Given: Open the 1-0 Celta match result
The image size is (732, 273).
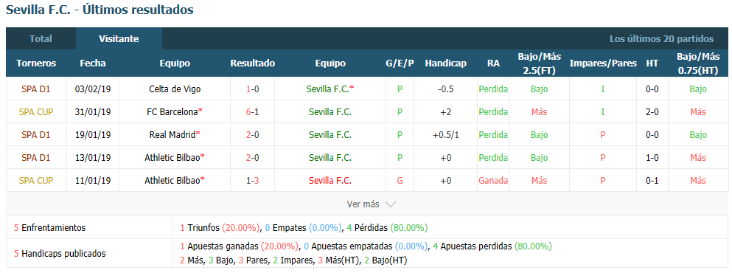Looking at the screenshot, I should [x=253, y=89].
